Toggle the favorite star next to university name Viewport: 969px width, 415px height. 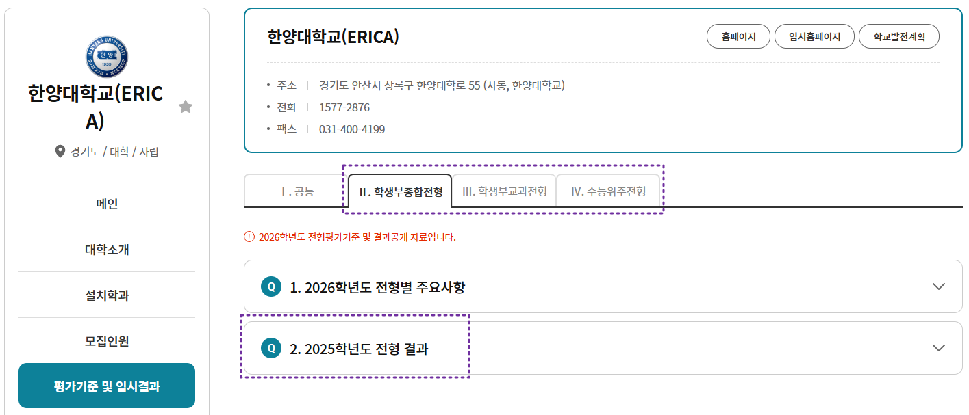186,107
